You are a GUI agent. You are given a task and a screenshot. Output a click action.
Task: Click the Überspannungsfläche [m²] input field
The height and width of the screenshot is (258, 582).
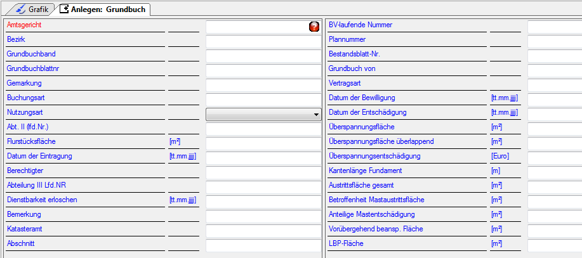coord(555,129)
